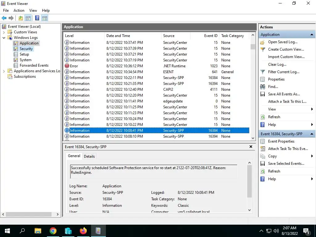Open File Explorer from the taskbar
The width and height of the screenshot is (316, 237).
pos(38,231)
